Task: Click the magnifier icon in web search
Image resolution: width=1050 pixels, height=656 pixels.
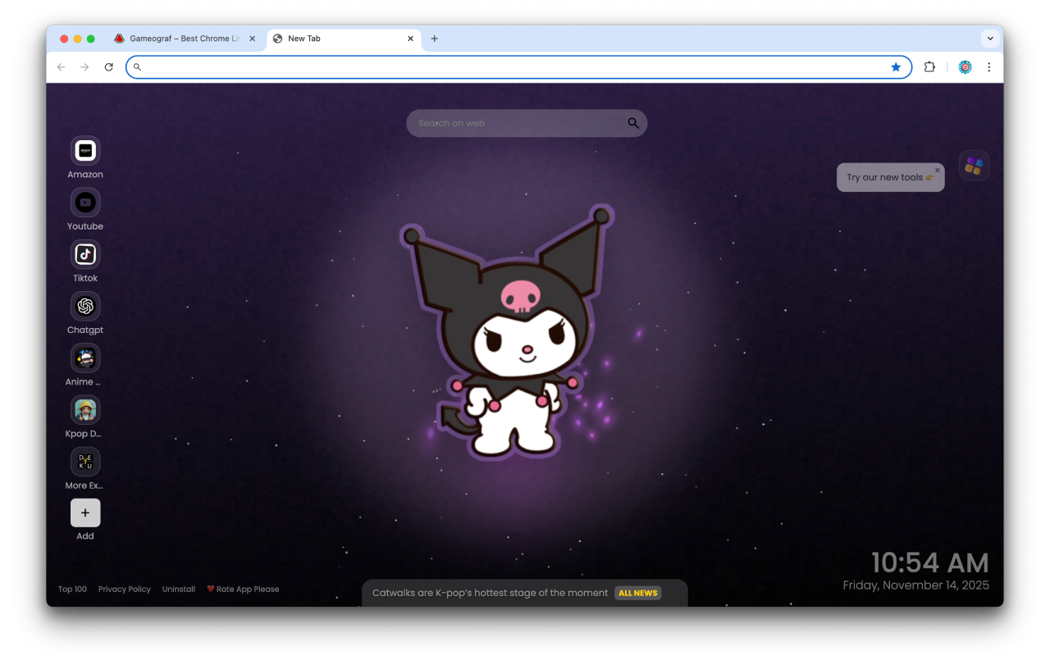Action: [633, 123]
